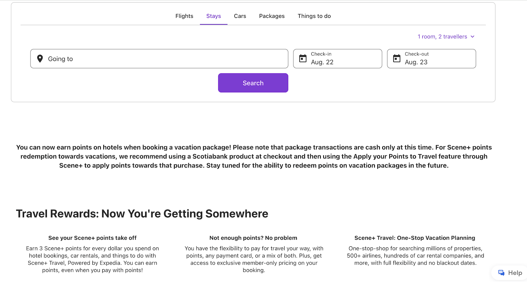Click the Help label text

coord(515,273)
